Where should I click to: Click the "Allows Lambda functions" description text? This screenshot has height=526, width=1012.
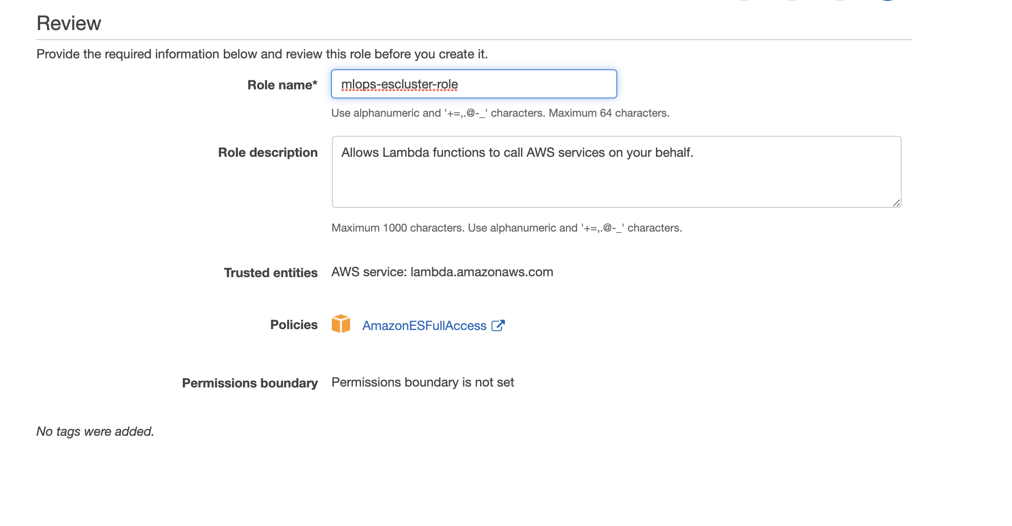pyautogui.click(x=517, y=153)
